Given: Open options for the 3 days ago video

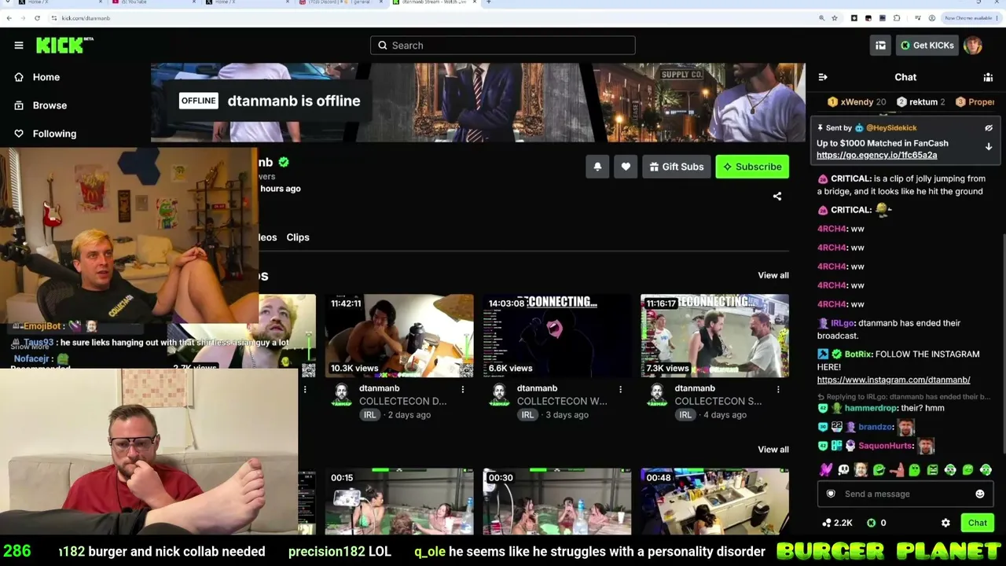Looking at the screenshot, I should [620, 389].
